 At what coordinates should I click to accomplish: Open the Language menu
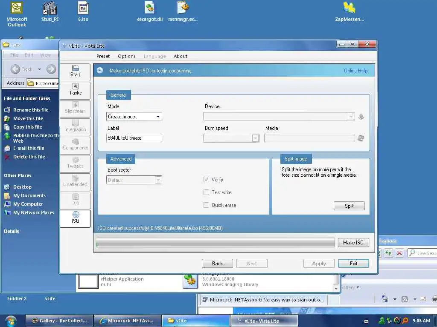click(154, 56)
